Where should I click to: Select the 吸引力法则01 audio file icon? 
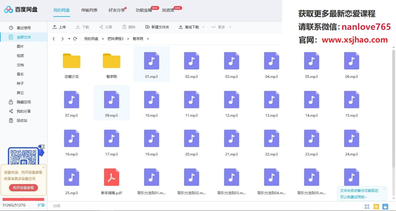coord(152,177)
